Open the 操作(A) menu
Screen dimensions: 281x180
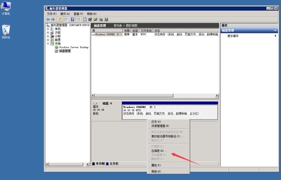65,14
